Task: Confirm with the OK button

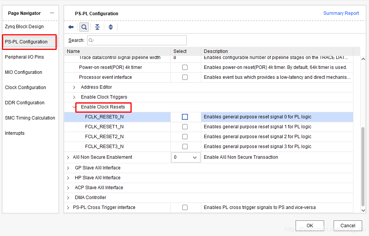Action: click(310, 225)
